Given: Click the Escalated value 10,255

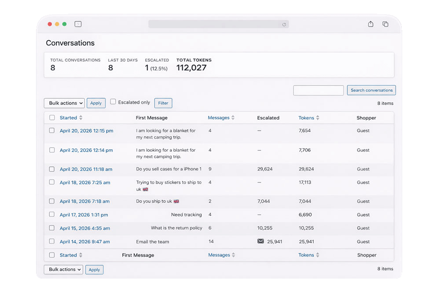Looking at the screenshot, I should point(265,228).
